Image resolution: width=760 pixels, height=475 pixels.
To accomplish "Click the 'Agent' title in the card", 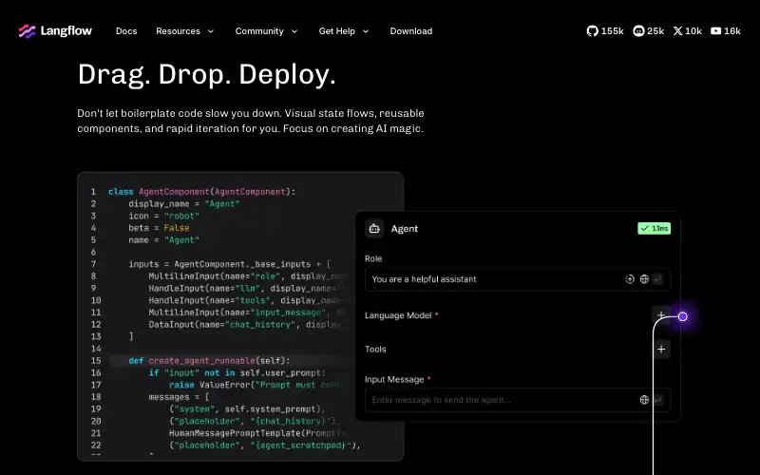I will [405, 229].
